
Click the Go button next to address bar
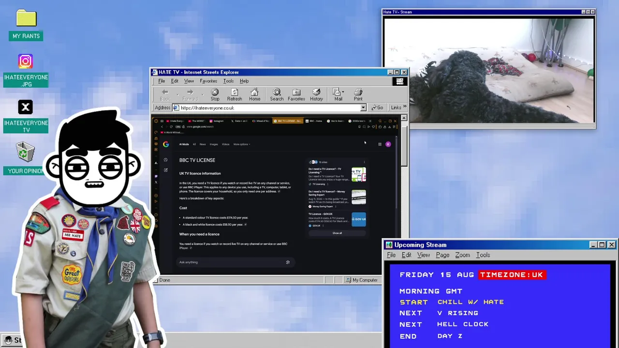(377, 108)
